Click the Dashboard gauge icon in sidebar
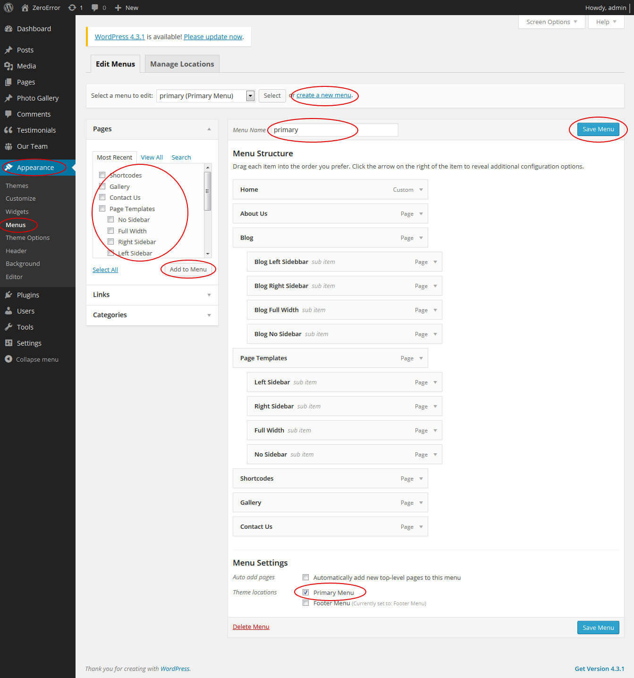634x678 pixels. 8,29
